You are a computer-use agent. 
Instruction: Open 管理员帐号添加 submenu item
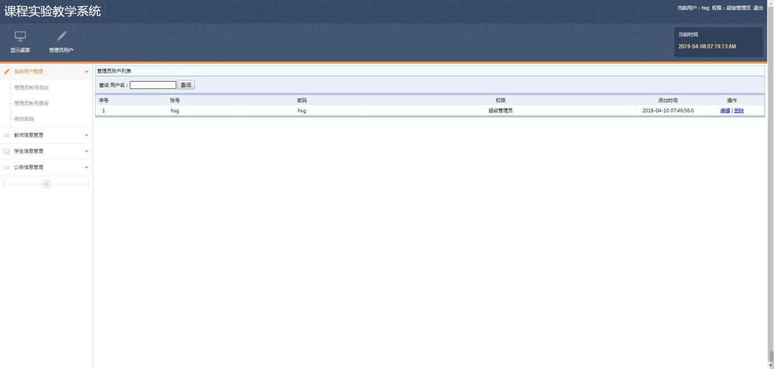31,88
